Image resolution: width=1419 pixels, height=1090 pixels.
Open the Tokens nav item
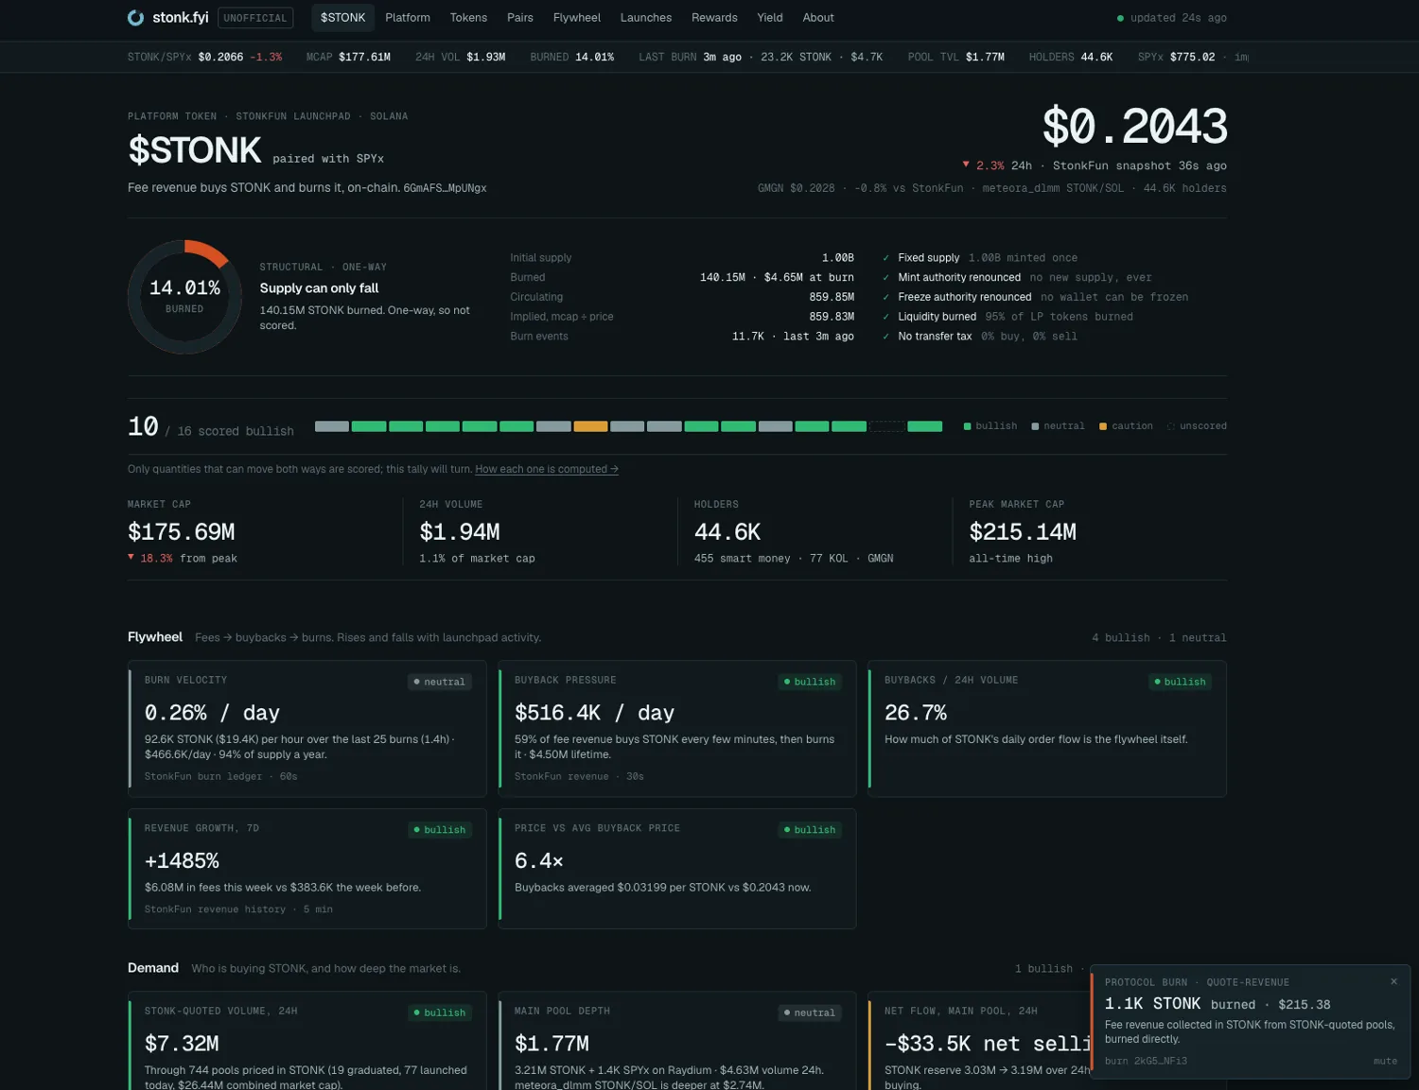(468, 18)
